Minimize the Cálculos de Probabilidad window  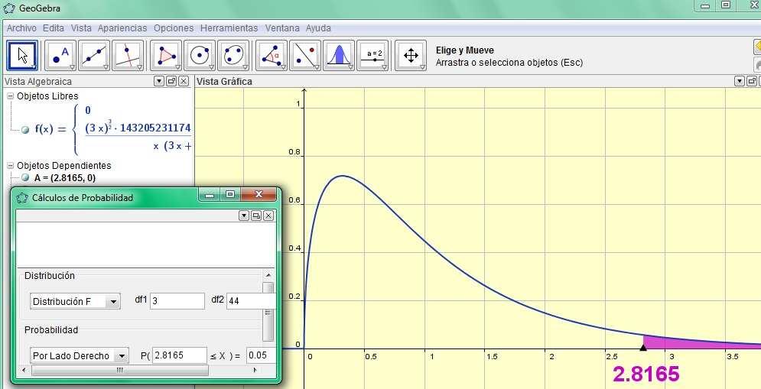210,195
